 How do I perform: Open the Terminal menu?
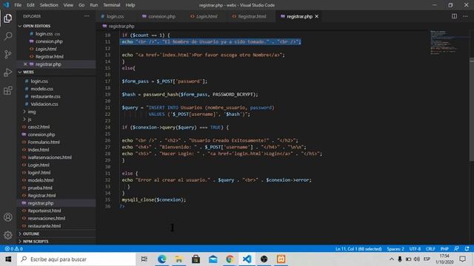[x=112, y=5]
